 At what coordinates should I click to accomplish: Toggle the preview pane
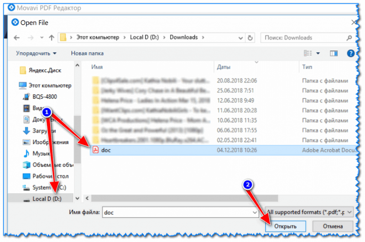(x=334, y=53)
